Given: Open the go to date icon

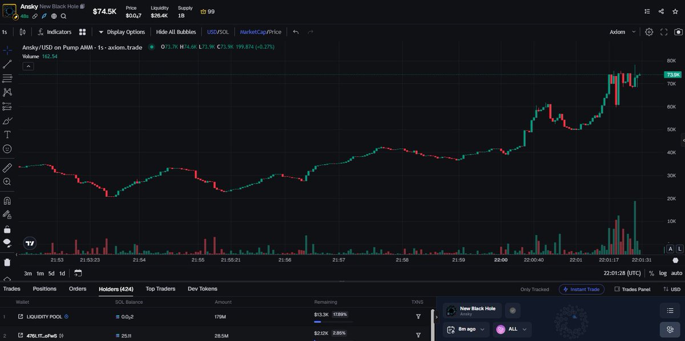Looking at the screenshot, I should (78, 273).
